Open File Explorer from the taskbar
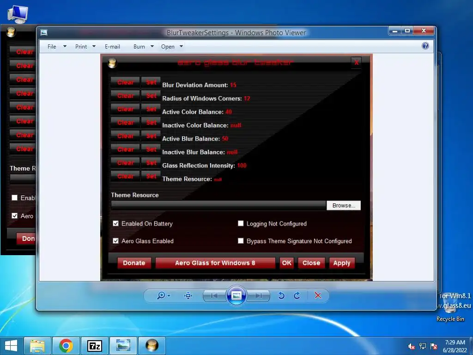Screen dimensions: 473x355 [x=37, y=346]
